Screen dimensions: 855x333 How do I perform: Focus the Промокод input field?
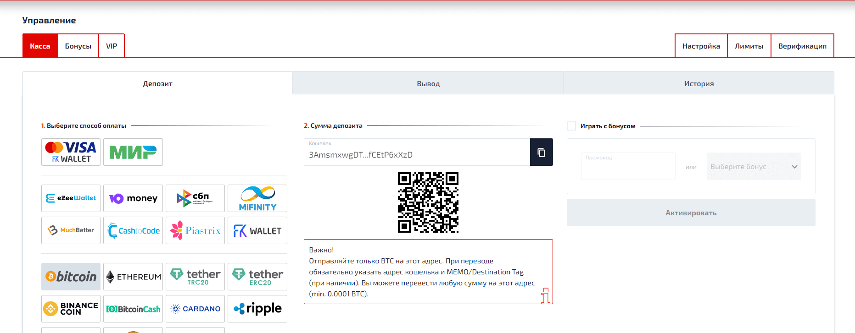pos(628,166)
